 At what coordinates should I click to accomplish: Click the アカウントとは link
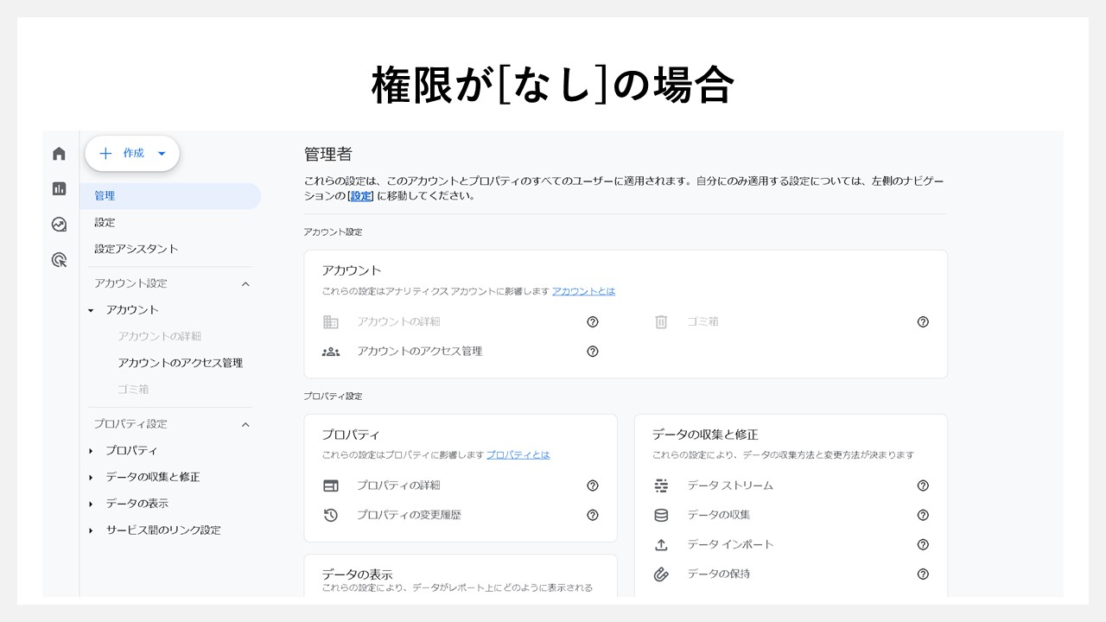click(583, 291)
